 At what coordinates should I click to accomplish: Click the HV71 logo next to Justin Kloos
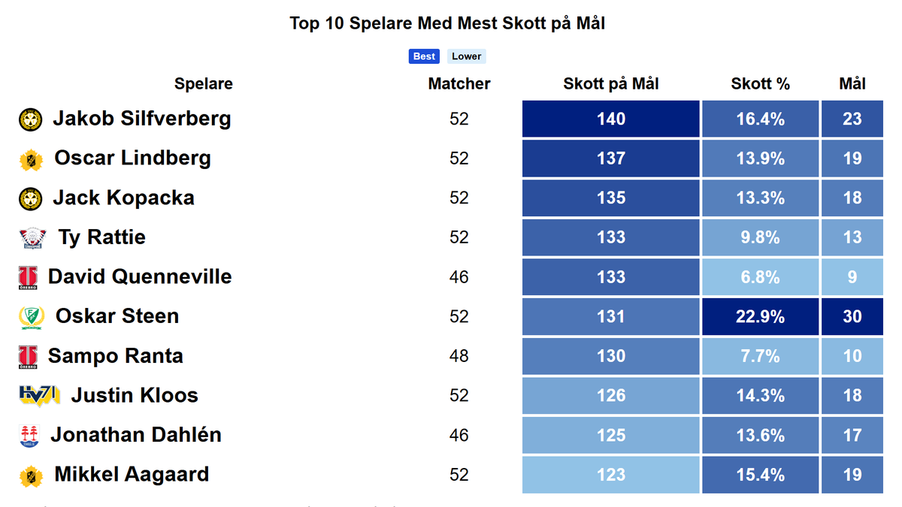pos(39,396)
